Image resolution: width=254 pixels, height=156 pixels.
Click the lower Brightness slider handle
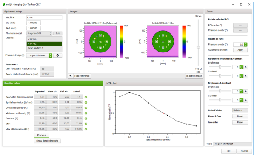pyautogui.click(x=220, y=91)
